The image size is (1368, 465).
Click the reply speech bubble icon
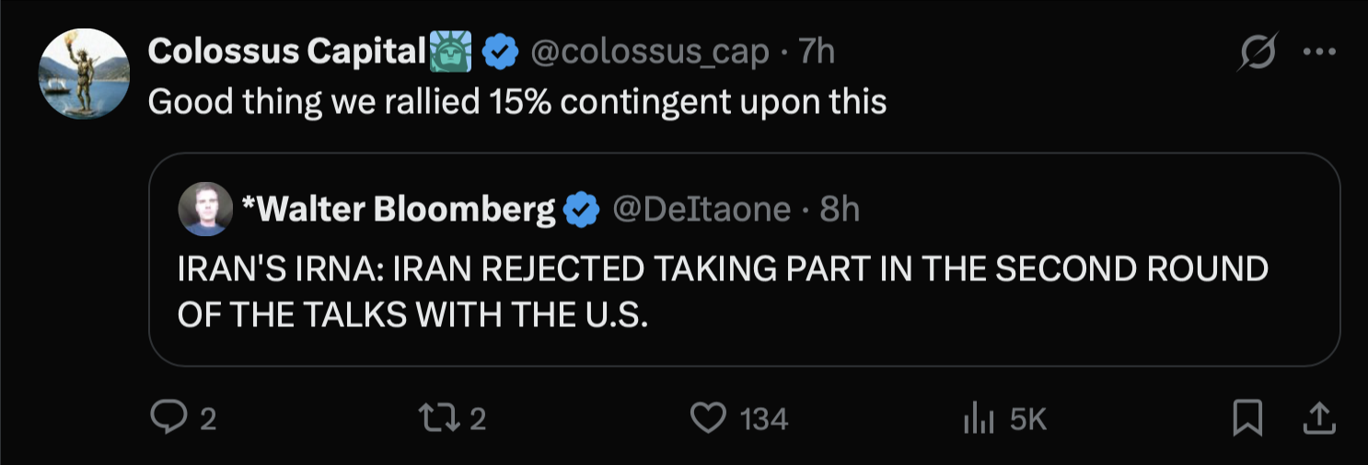pos(168,419)
